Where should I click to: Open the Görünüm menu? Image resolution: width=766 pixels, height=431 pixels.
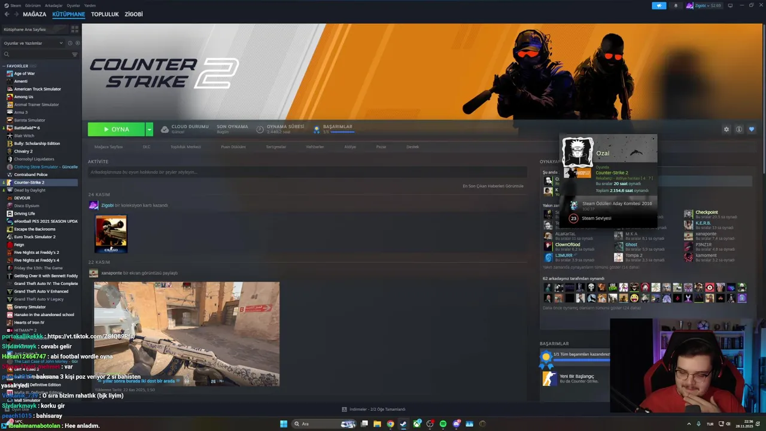tap(34, 5)
